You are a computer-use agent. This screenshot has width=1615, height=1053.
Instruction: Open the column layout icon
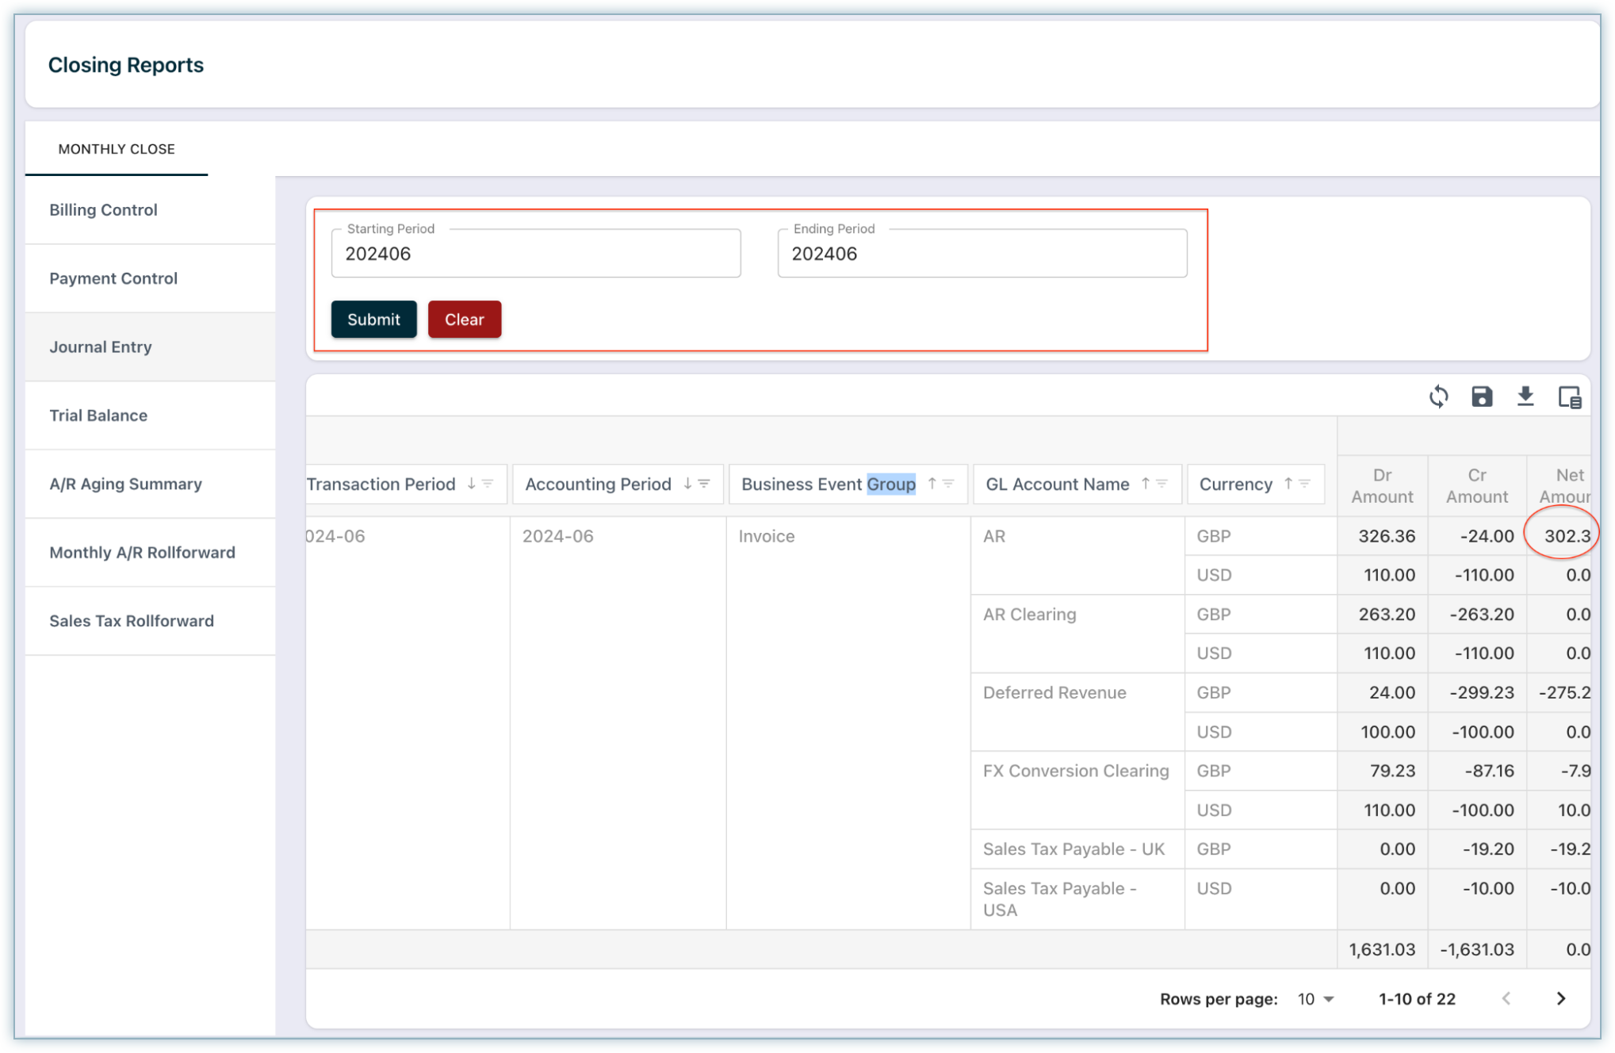[x=1569, y=396]
